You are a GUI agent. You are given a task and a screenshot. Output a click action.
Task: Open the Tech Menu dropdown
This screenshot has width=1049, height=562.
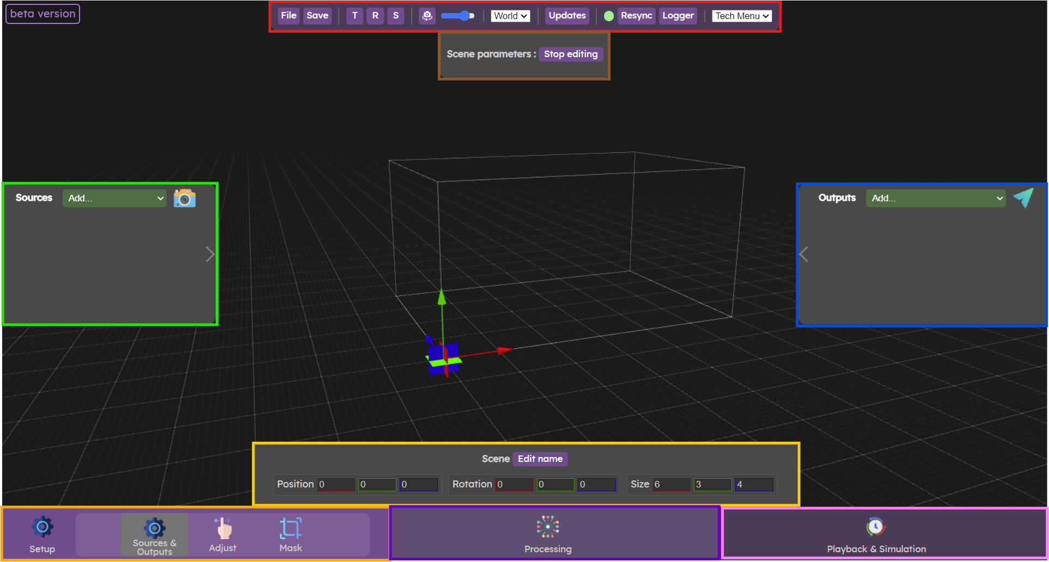pyautogui.click(x=742, y=16)
